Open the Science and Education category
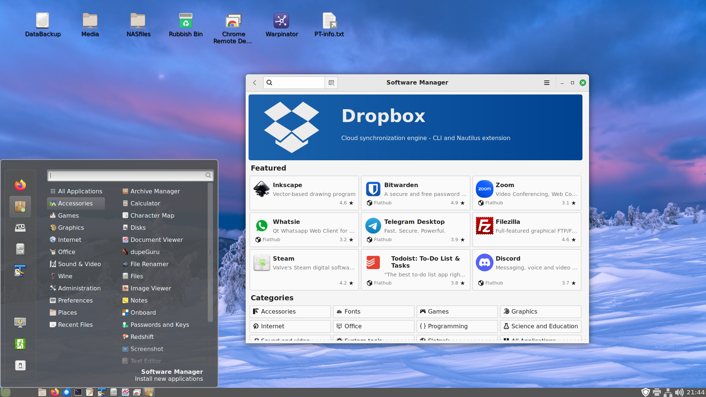 click(540, 326)
